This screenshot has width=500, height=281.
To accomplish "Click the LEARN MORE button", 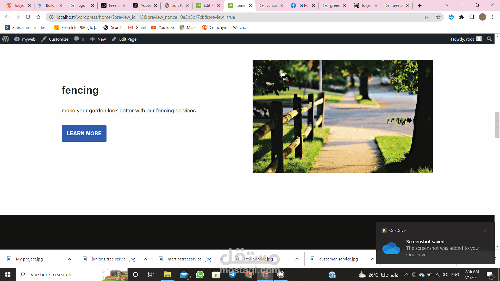I will click(x=84, y=133).
